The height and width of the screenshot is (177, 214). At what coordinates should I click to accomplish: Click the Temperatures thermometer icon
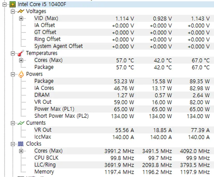[x=21, y=53]
